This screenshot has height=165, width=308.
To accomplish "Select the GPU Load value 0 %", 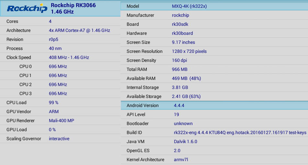I will click(x=52, y=130).
